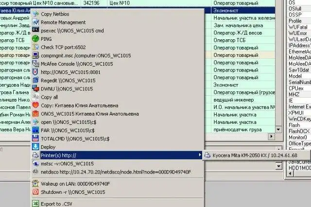Click the Зам. начальника цеха cell
Screen dimensions: 311x207
(243, 25)
